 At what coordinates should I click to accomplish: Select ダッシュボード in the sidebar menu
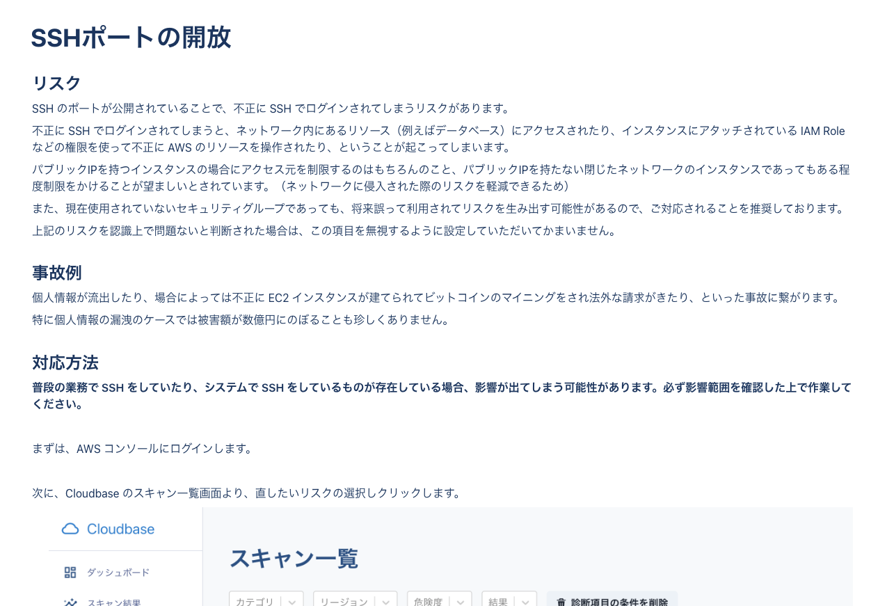click(x=117, y=572)
